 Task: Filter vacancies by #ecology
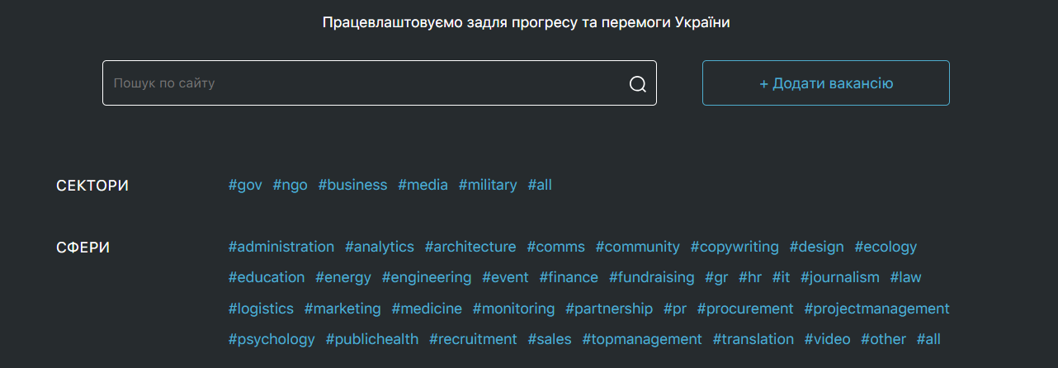pyautogui.click(x=886, y=247)
